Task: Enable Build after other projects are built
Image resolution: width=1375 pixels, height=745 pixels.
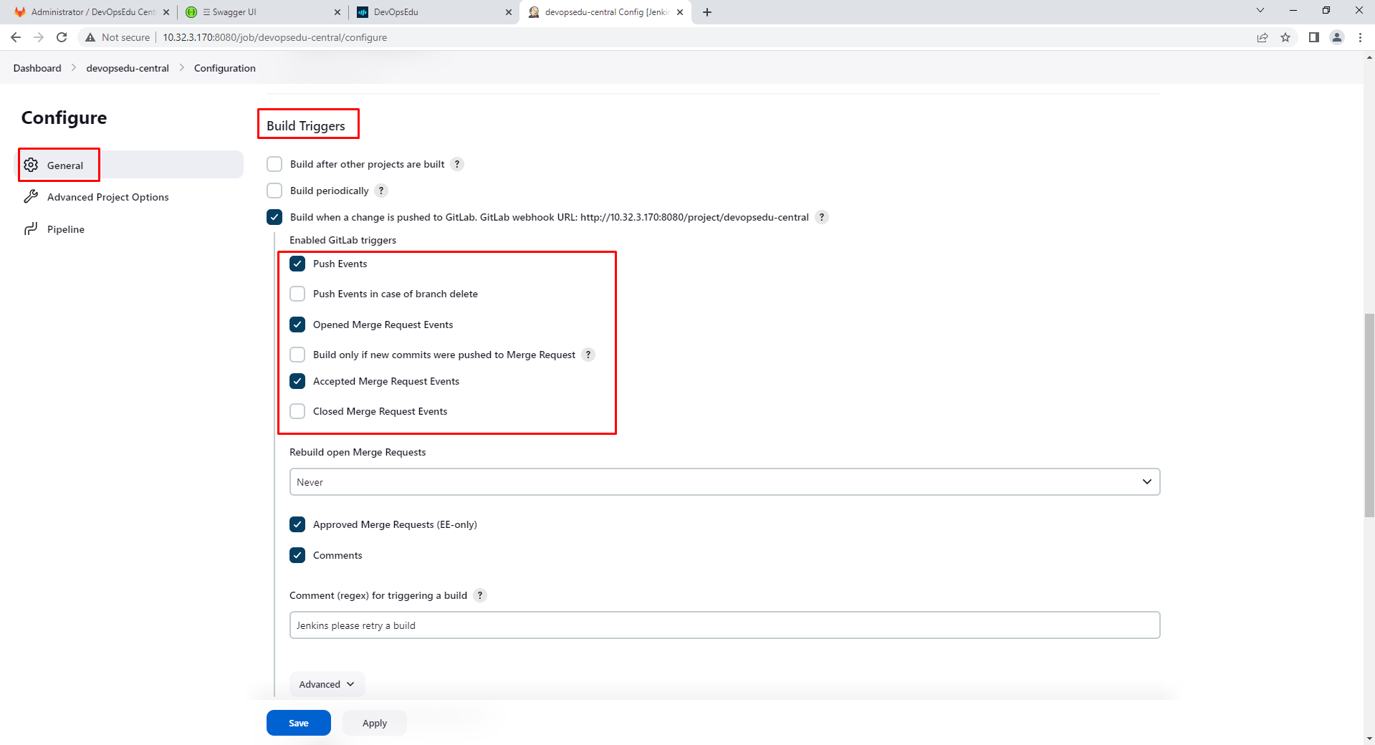Action: point(274,164)
